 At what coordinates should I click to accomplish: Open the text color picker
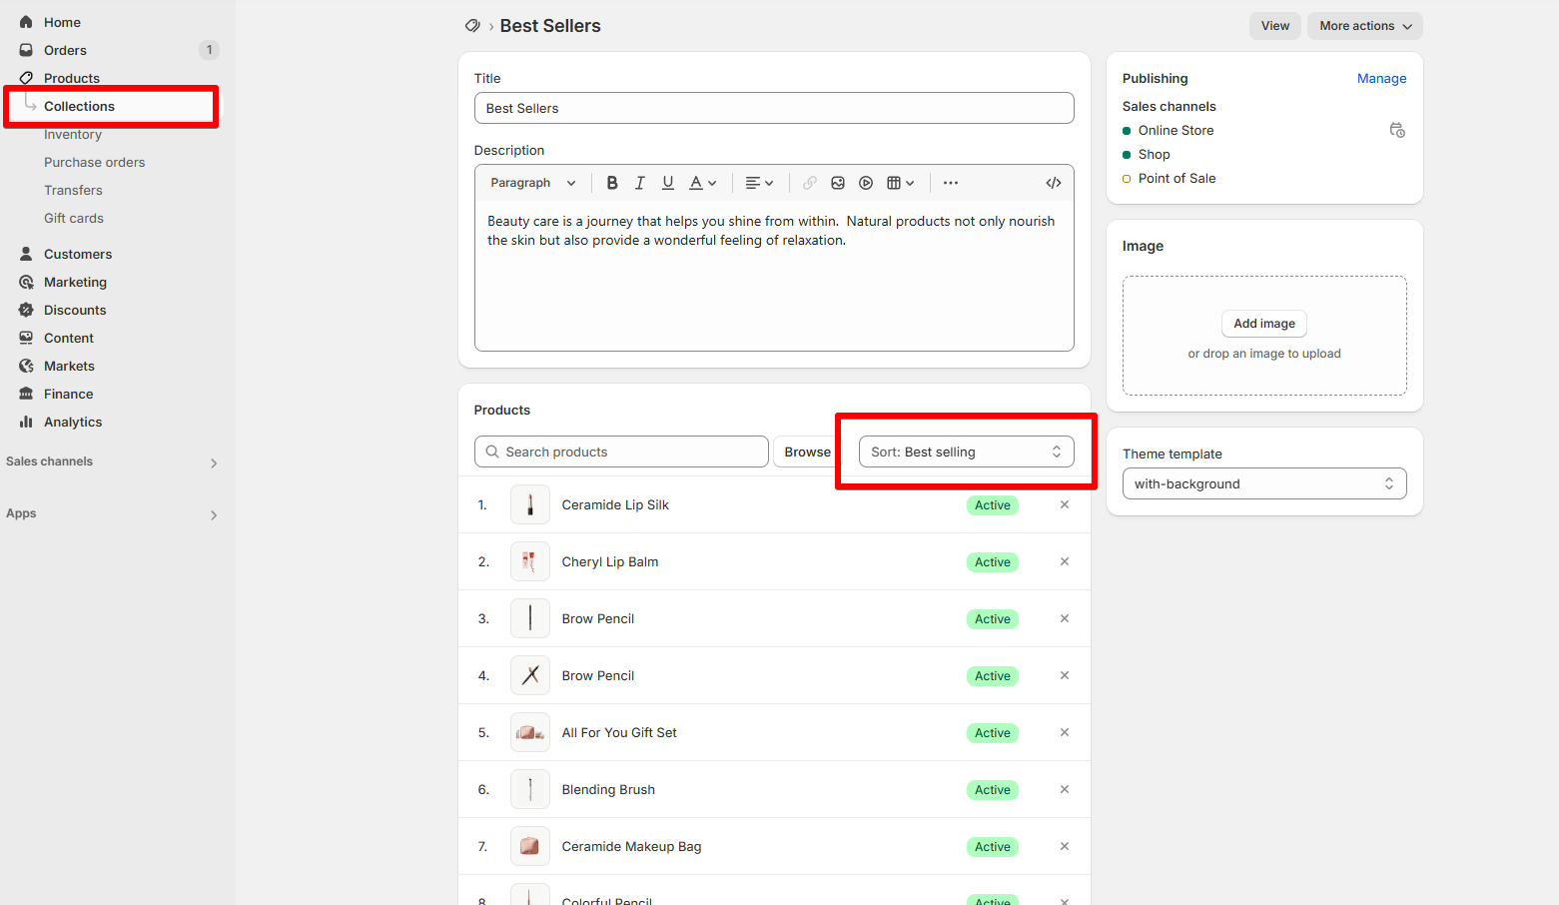click(703, 183)
